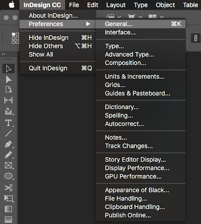201x224 pixels.
Task: Open Publish Online... preferences
Action: click(x=141, y=215)
